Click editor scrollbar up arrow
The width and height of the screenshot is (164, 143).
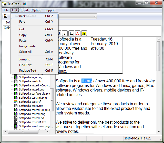159,39
